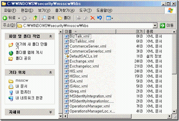Image resolution: width=179 pixels, height=121 pixels.
Task: Select the OperationsManagerLoc file name
Action: [92, 111]
